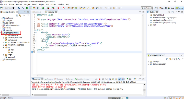Click the Clear Console icon

click(110, 79)
